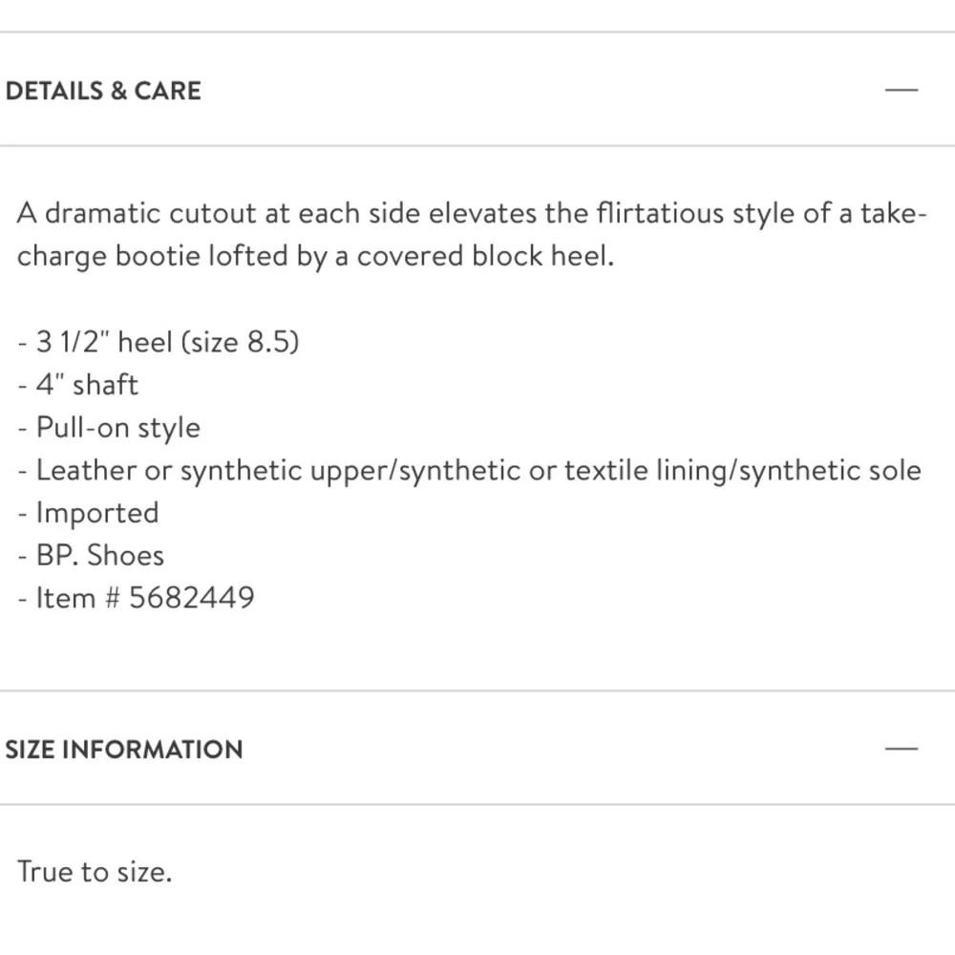Select the BP. Shoes brand link
955x955 pixels.
tap(99, 555)
